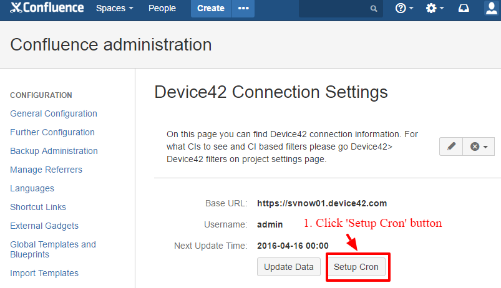Open General Configuration in sidebar

pos(54,113)
